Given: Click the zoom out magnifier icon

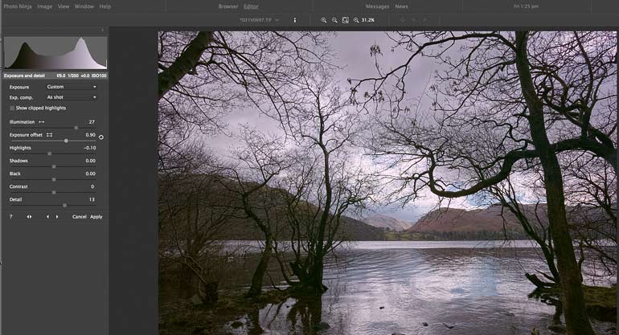Looking at the screenshot, I should tap(334, 20).
